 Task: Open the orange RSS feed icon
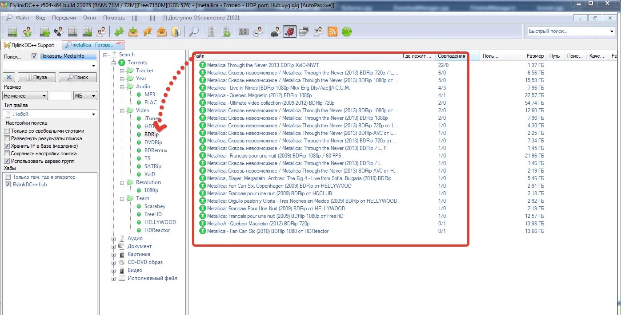(333, 31)
